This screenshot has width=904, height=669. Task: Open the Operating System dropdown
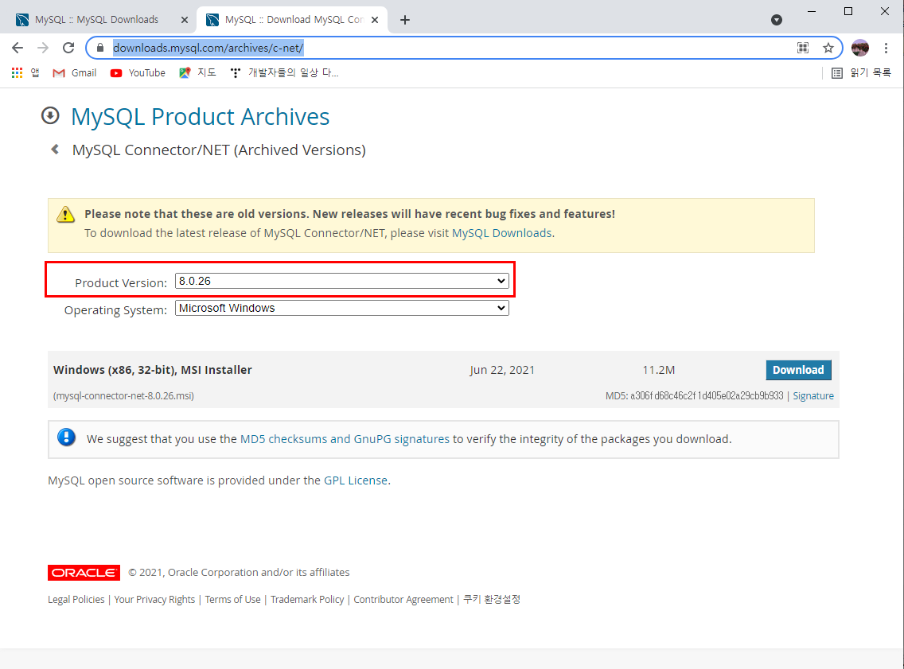tap(342, 308)
